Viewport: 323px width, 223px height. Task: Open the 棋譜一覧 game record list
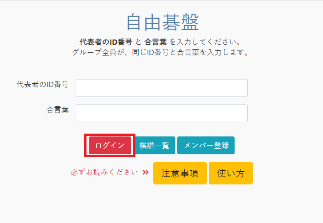[x=155, y=145]
